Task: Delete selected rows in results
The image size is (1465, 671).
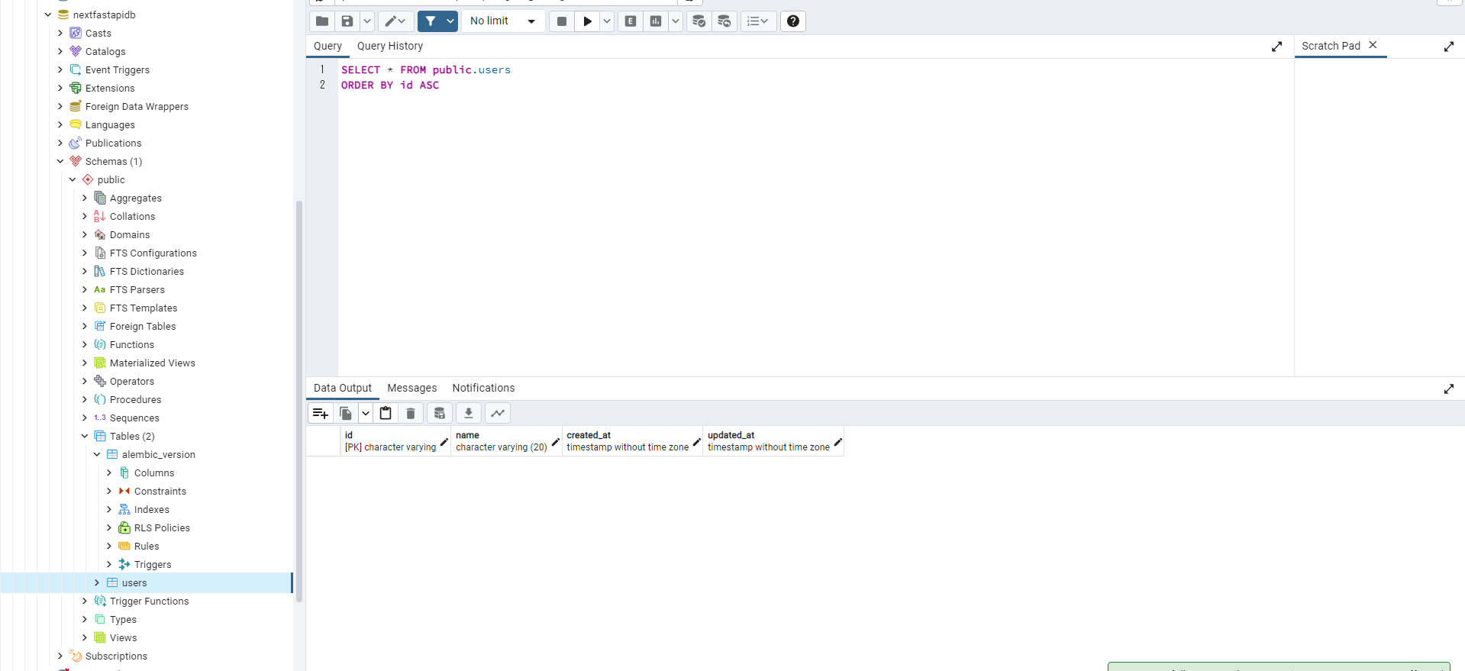Action: [411, 413]
